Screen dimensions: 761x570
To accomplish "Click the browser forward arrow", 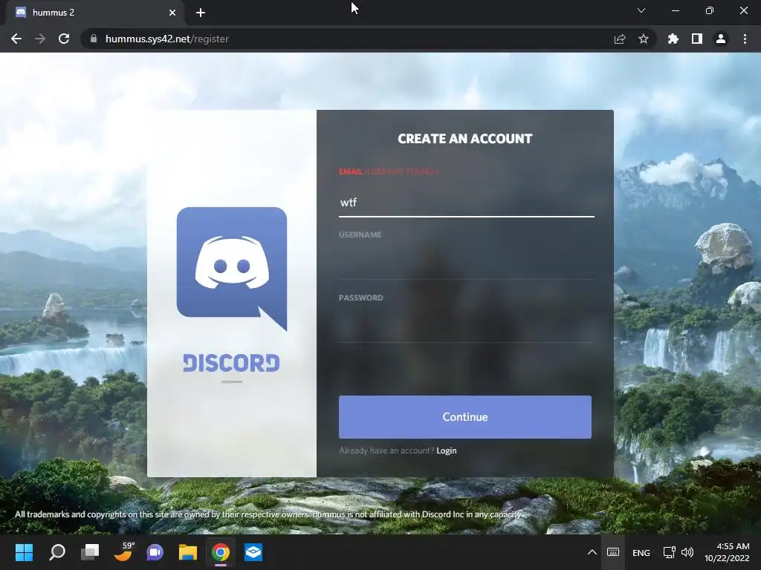I will coord(40,39).
